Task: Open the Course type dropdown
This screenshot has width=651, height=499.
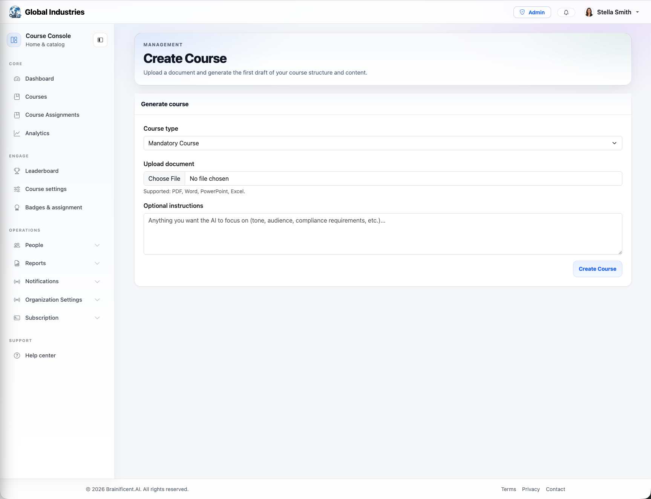Action: click(383, 143)
